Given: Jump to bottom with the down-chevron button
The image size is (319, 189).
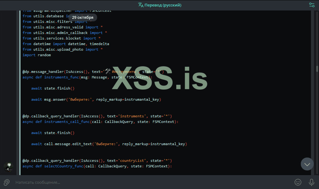Looking at the screenshot, I should (x=307, y=164).
